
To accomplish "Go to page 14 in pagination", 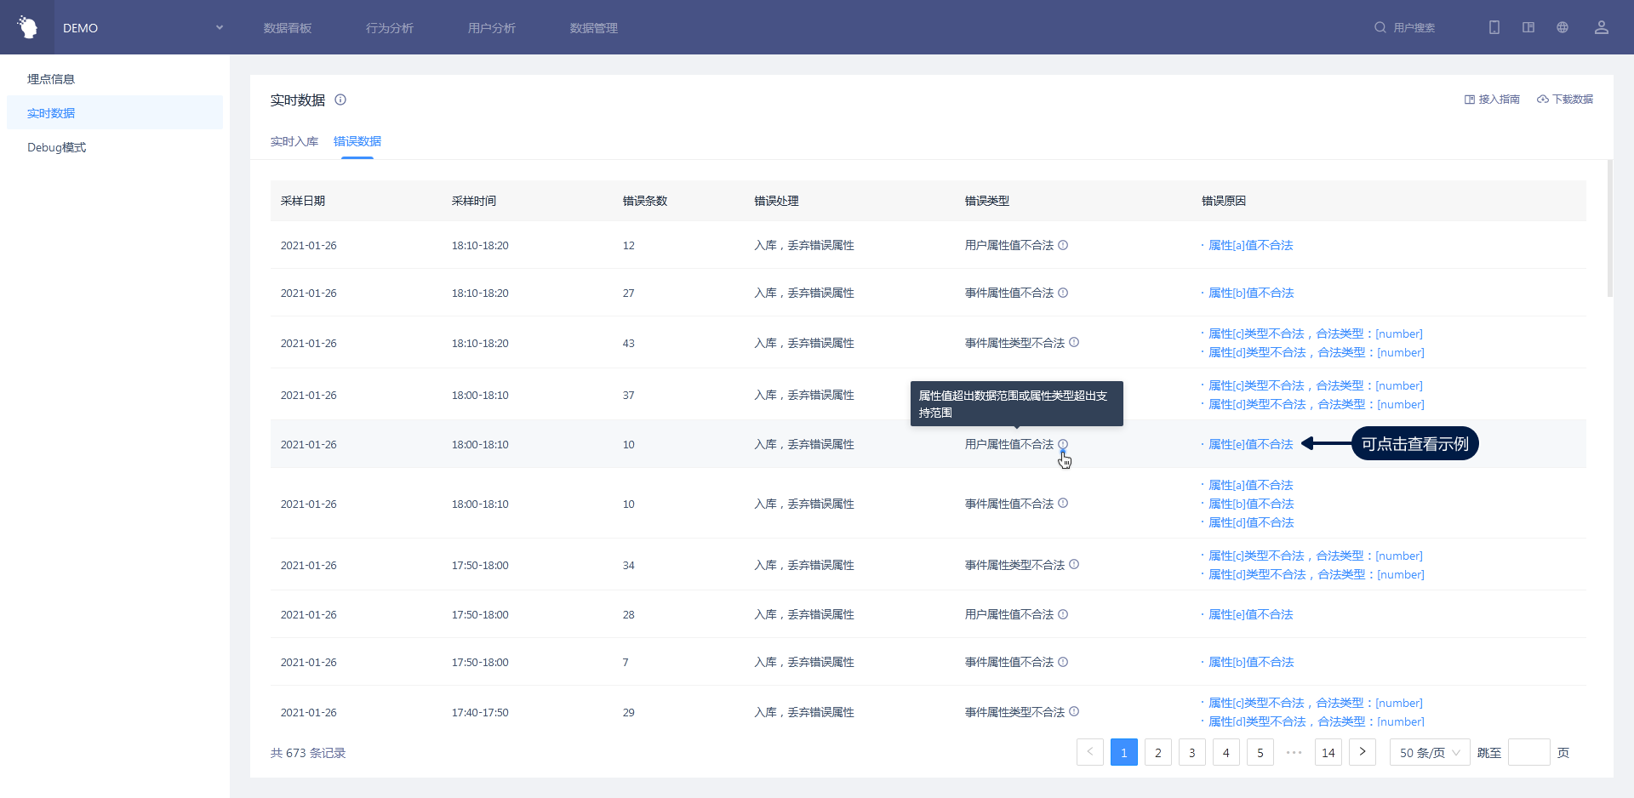I will pyautogui.click(x=1328, y=753).
